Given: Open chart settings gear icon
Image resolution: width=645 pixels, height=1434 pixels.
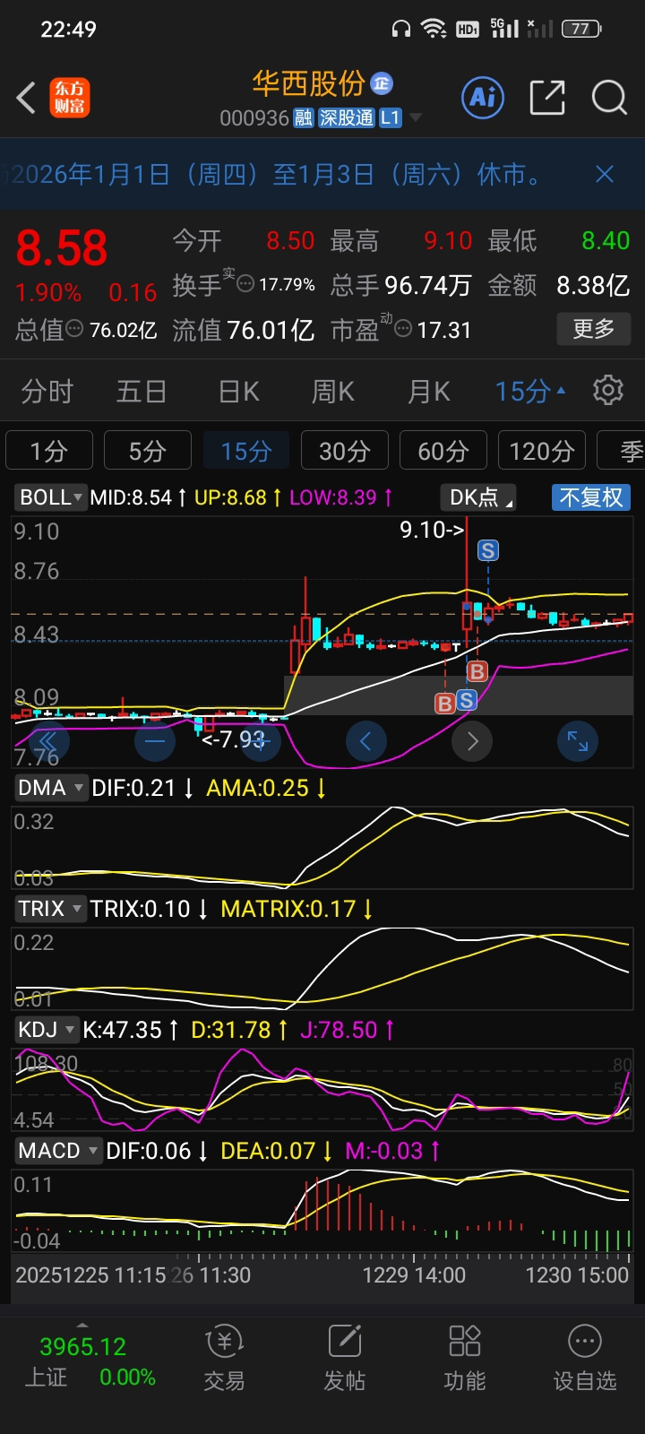Looking at the screenshot, I should coord(608,391).
